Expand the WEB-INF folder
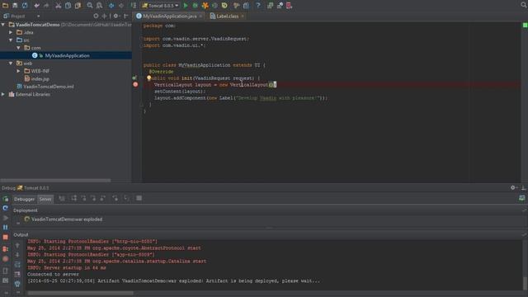Image resolution: width=528 pixels, height=297 pixels. coord(18,71)
